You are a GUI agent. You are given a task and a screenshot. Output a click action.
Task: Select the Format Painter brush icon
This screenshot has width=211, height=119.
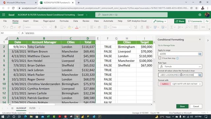(x=19, y=27)
